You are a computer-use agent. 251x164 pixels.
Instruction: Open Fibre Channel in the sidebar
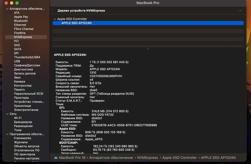tap(24, 29)
